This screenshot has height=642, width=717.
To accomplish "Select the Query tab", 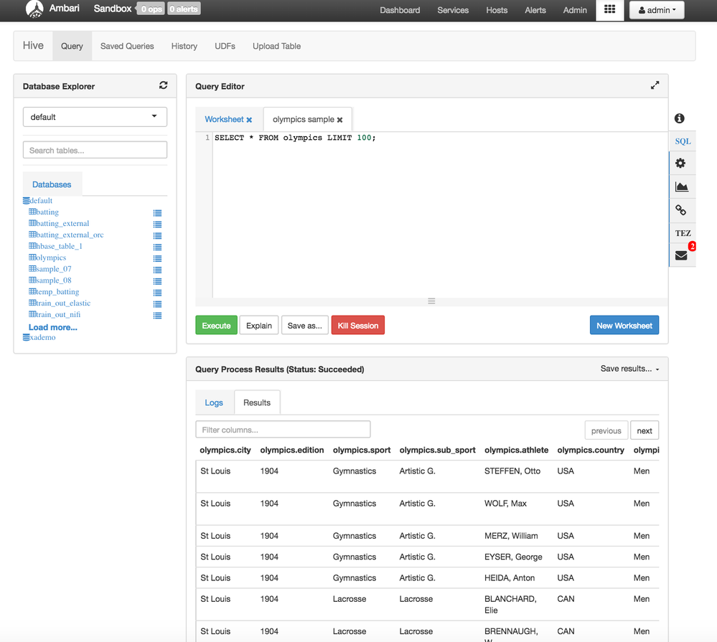I will point(72,46).
